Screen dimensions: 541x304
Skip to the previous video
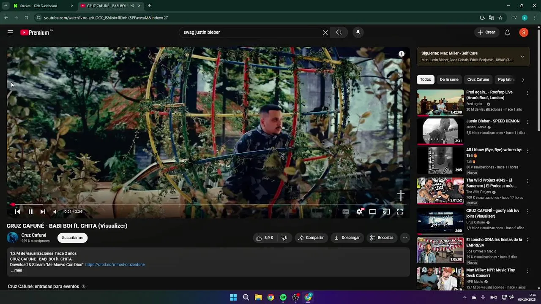(18, 212)
